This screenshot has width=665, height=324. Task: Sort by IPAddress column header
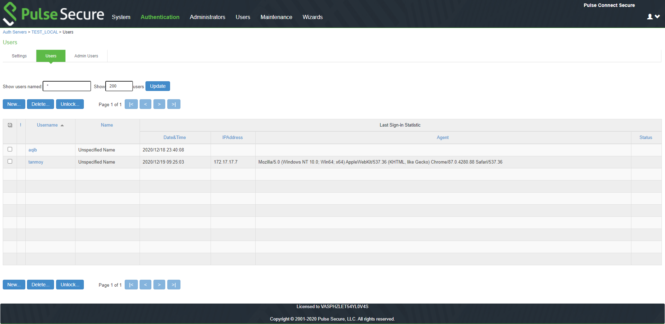tap(232, 138)
